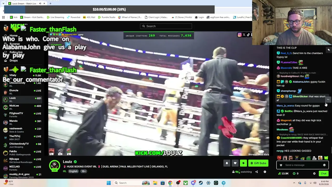The height and width of the screenshot is (187, 332).
Task: Click the Send a message chat field
Action: (302, 165)
